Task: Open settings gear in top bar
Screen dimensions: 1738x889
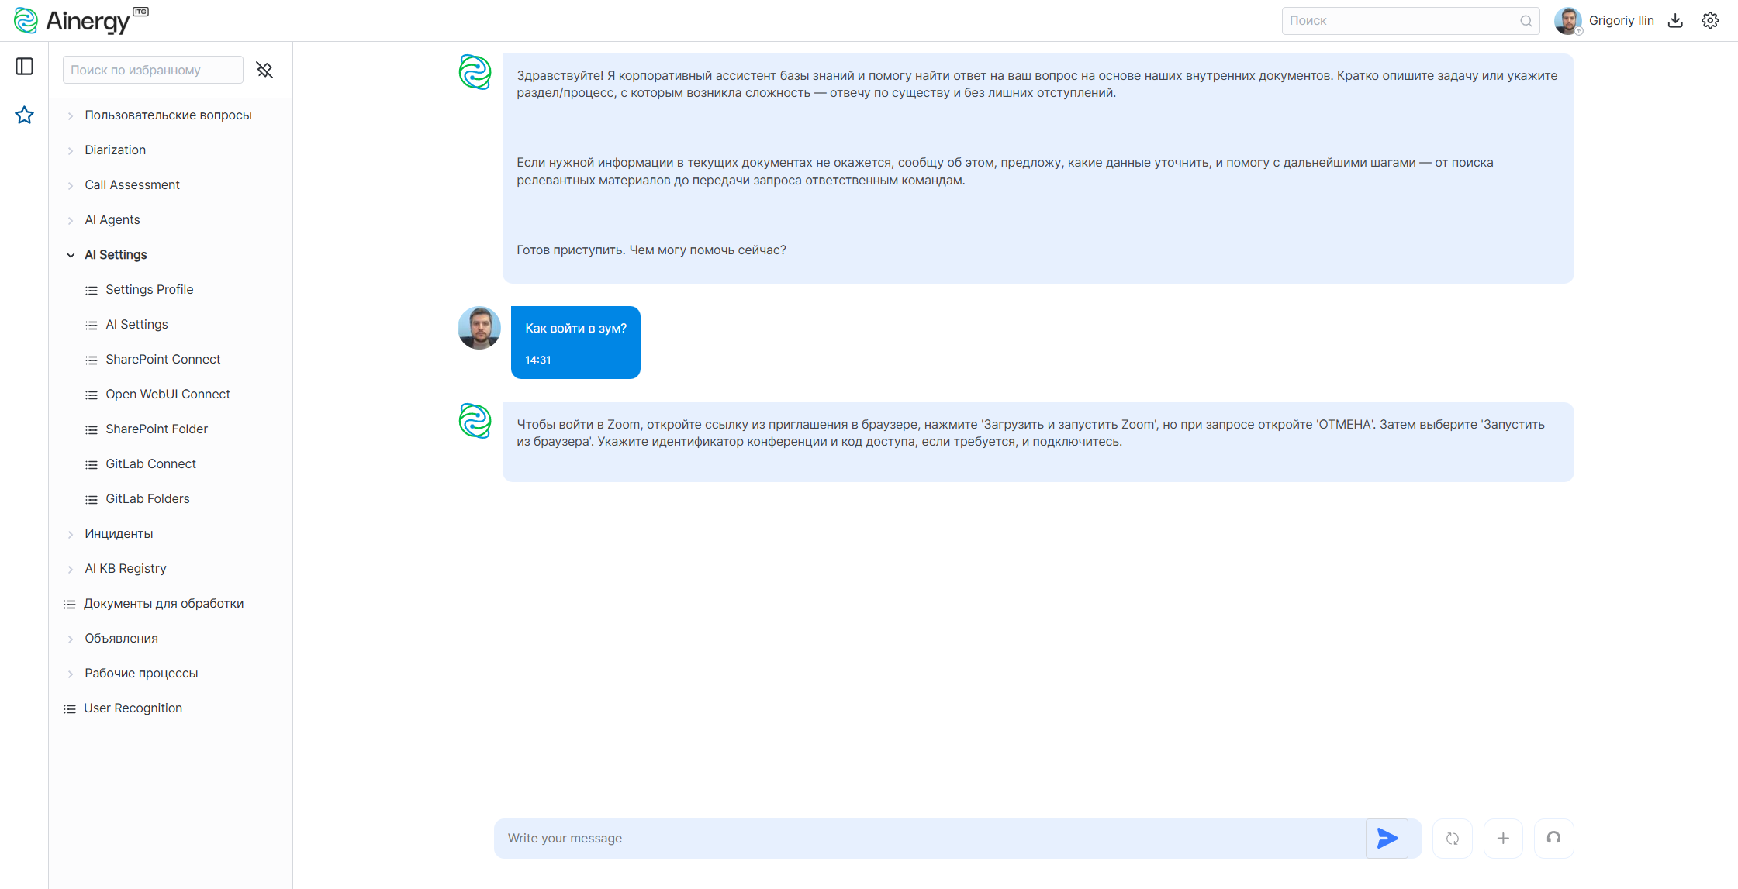Action: tap(1709, 21)
